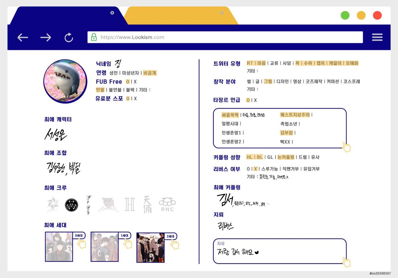Viewport: 398px width, 278px height.
Task: Select 얼짱시대 in the webtoon list
Action: [x=230, y=124]
